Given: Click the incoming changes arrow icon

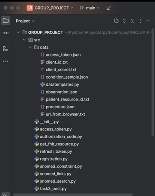Looking at the screenshot, I should [108, 8].
